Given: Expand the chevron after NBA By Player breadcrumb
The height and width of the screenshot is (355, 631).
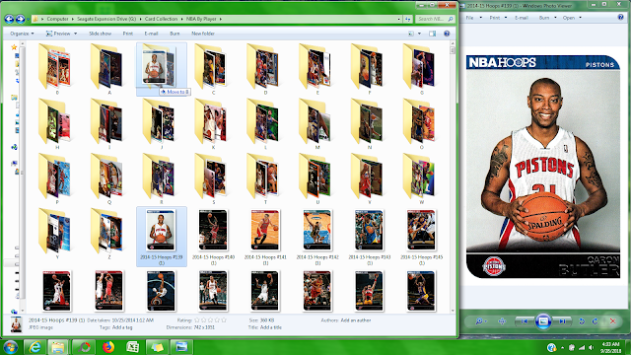Looking at the screenshot, I should tap(221, 19).
